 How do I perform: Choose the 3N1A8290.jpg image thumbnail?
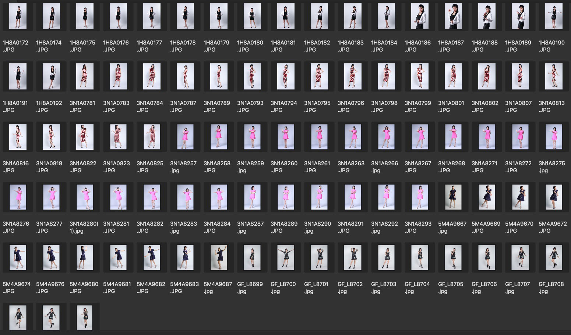(x=319, y=197)
